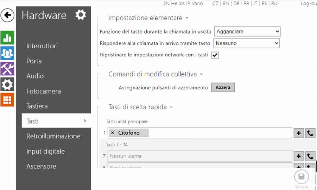Open the blue users directory section
Viewport: 317px width, 190px height.
(7, 53)
